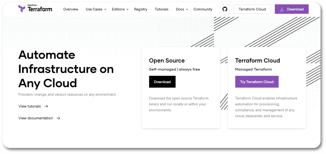Viewport: 326px width, 154px height.
Task: Follow the View tutorials link
Action: tap(30, 106)
